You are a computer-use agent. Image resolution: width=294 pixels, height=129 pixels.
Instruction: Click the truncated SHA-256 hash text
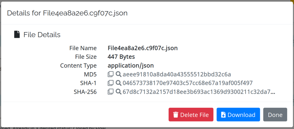click(199, 92)
